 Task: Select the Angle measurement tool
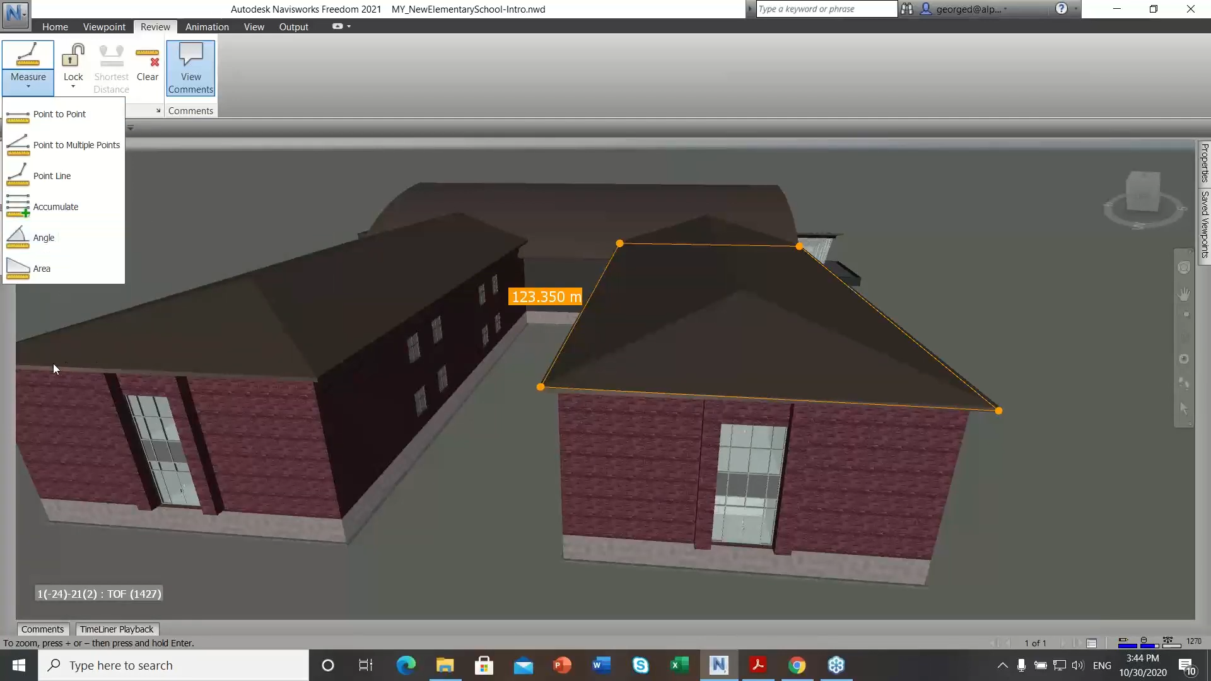click(44, 237)
